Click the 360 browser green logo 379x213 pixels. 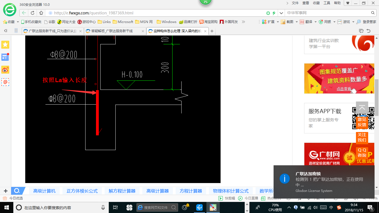pos(10,10)
